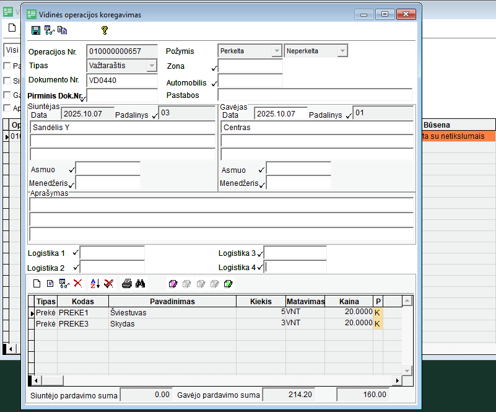Delete selected row with the red X icon

tap(78, 284)
